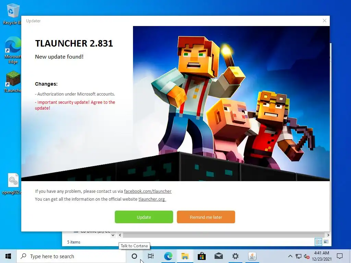The width and height of the screenshot is (351, 263).
Task: Open Settings gear in the taskbar
Action: 235,256
